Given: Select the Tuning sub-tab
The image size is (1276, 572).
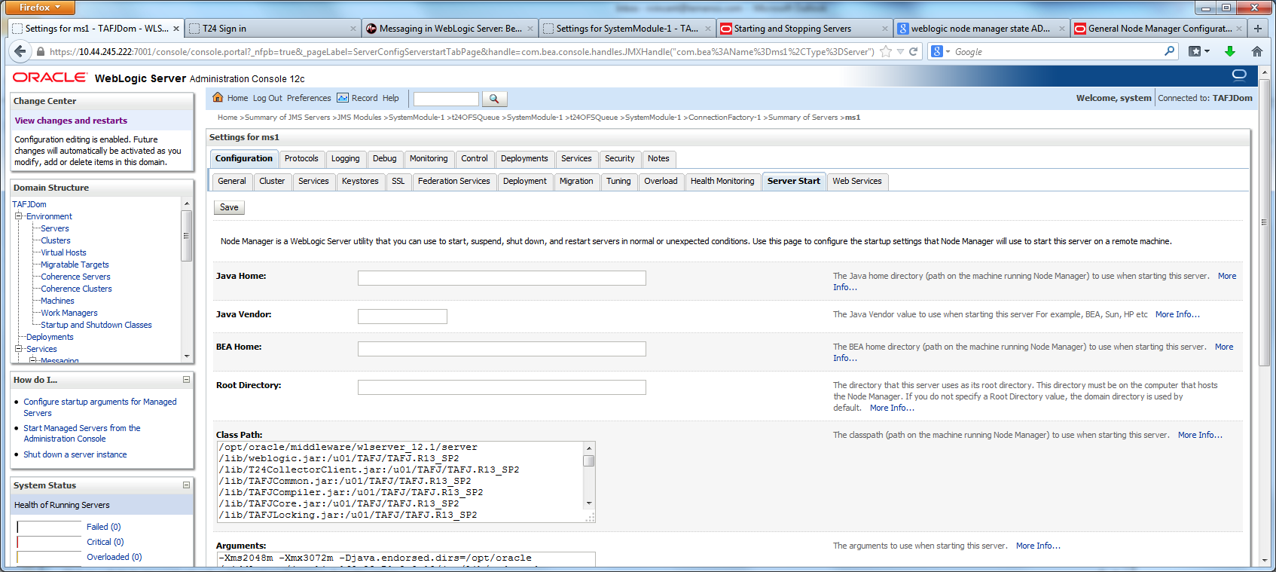Looking at the screenshot, I should (618, 181).
